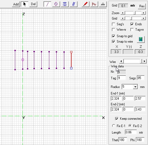Select the transmission line ladder tool
This screenshot has height=145, width=148.
pos(73,4)
